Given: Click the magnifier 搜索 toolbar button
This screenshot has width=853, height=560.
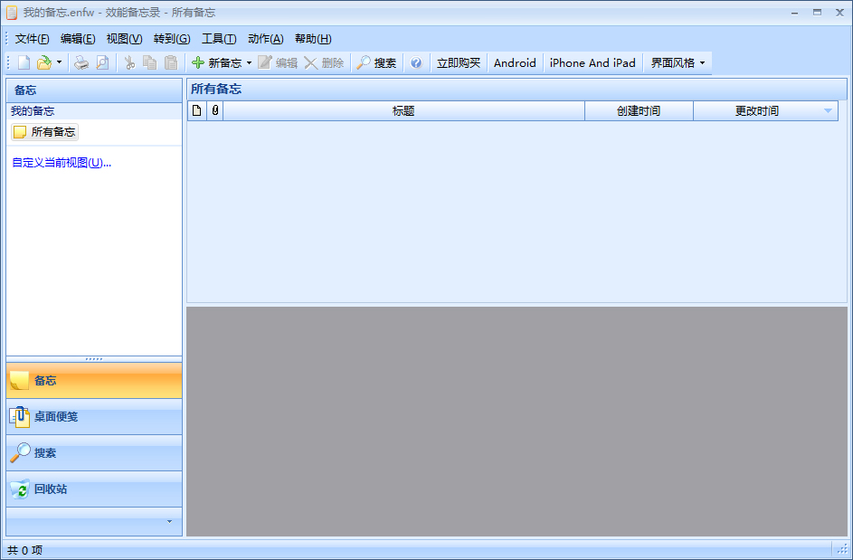Looking at the screenshot, I should coord(376,63).
